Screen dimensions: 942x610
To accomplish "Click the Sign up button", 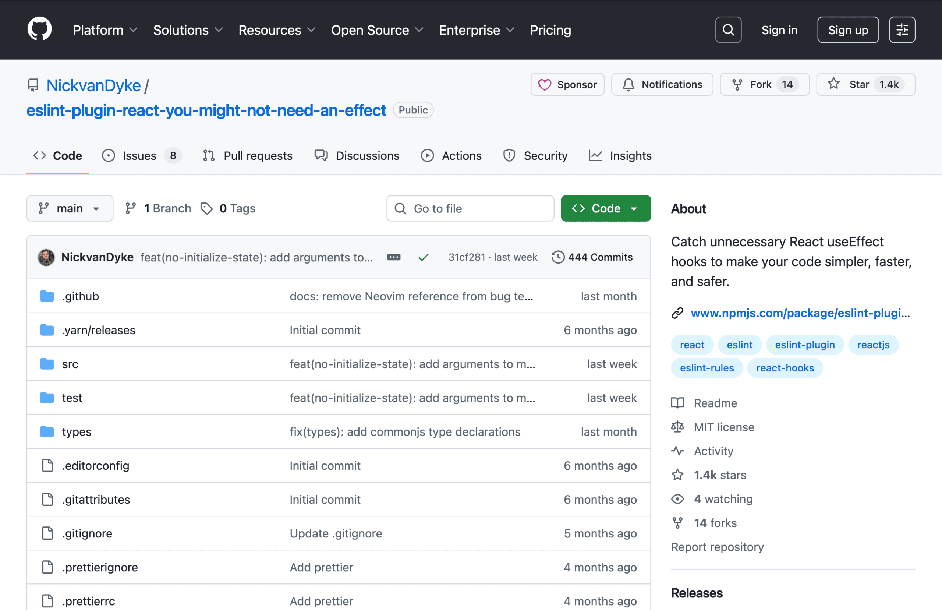I will [x=848, y=29].
